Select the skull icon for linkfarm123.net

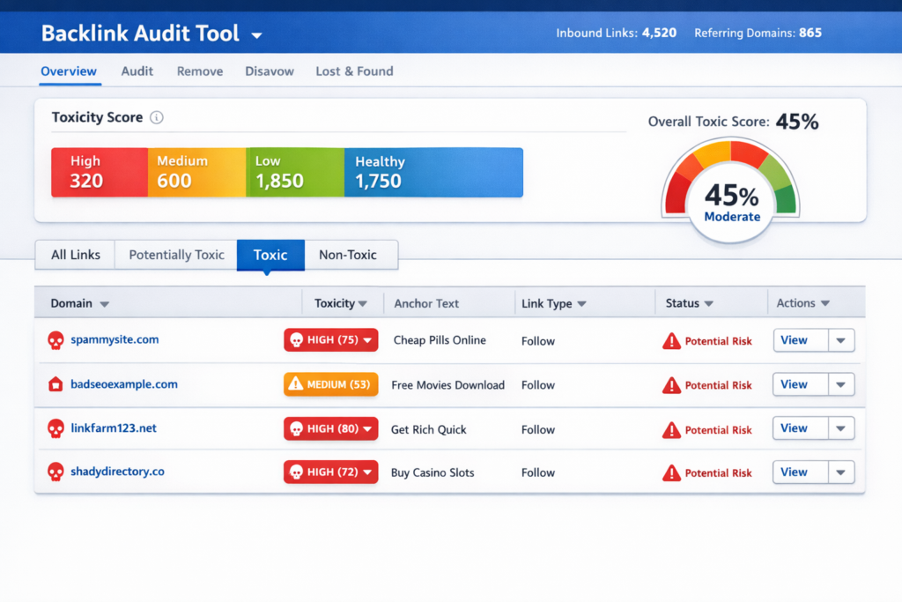[54, 428]
